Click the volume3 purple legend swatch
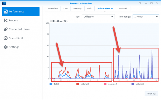 tap(133, 84)
